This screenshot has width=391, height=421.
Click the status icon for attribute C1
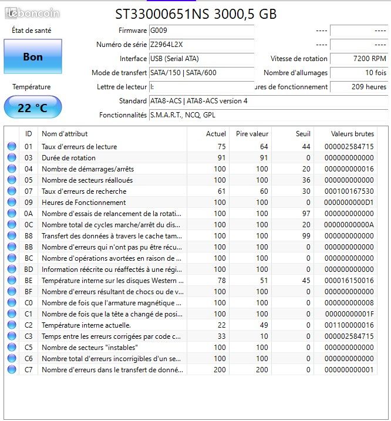click(12, 314)
